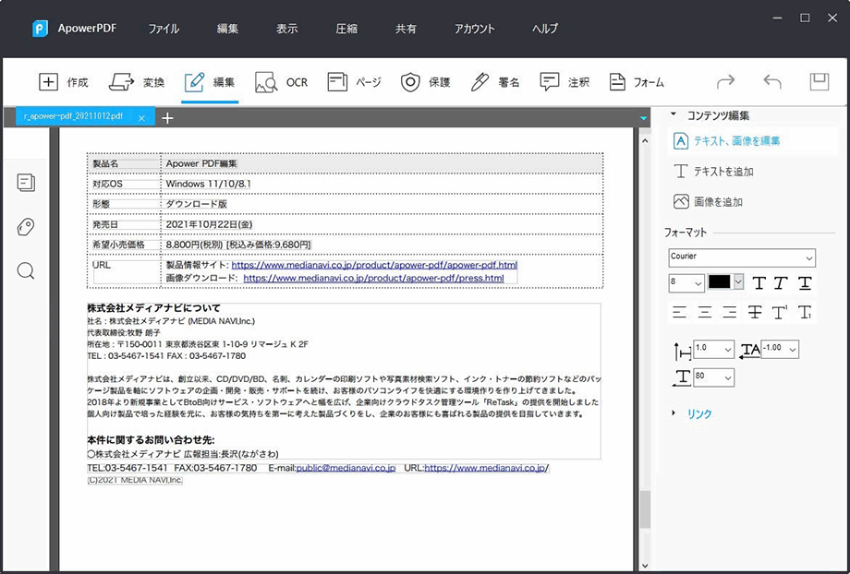Open page thumbnails panel in left sidebar
The height and width of the screenshot is (574, 850).
pyautogui.click(x=26, y=183)
